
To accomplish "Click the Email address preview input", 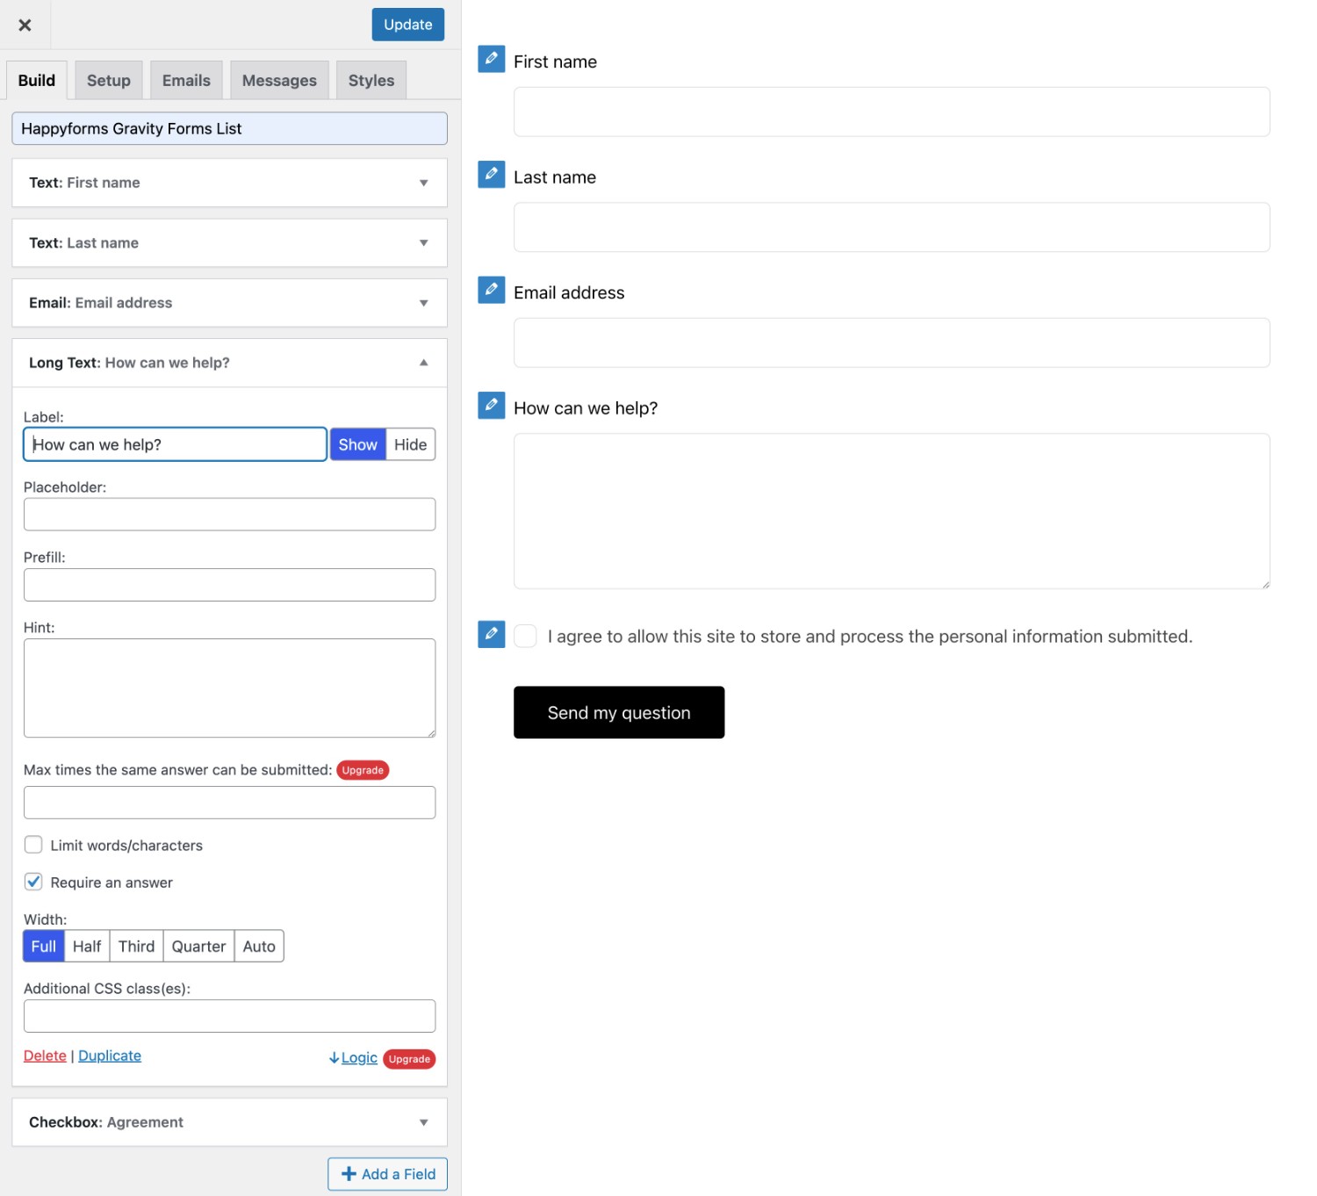I will 891,342.
